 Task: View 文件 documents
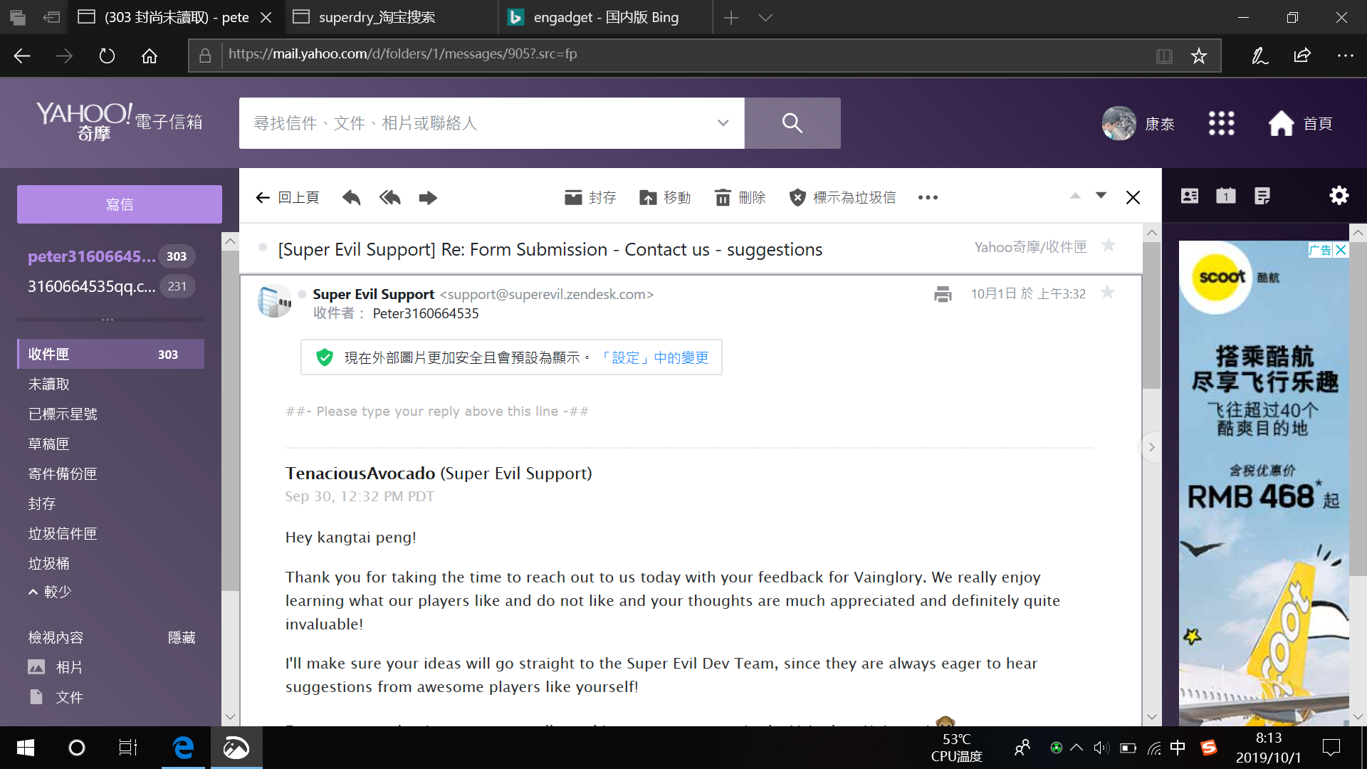[56, 697]
